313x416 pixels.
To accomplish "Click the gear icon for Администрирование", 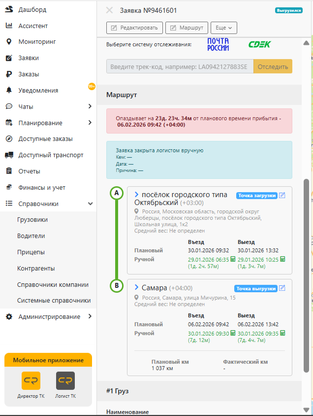I will (9, 316).
